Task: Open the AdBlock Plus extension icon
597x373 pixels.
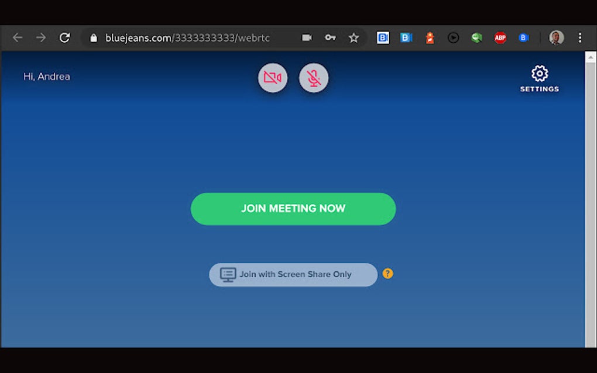Action: 500,37
